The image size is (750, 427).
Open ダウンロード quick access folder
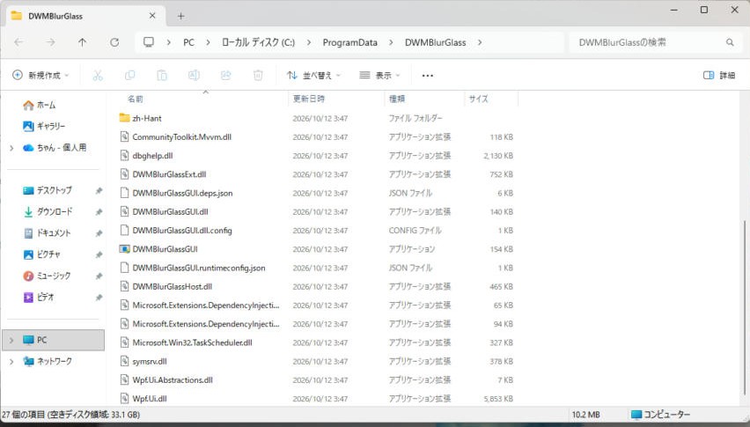point(48,211)
